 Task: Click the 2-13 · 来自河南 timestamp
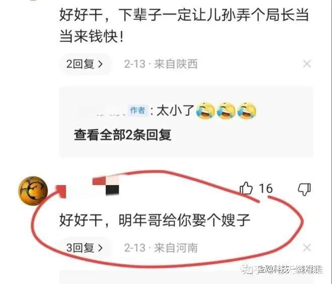point(160,248)
